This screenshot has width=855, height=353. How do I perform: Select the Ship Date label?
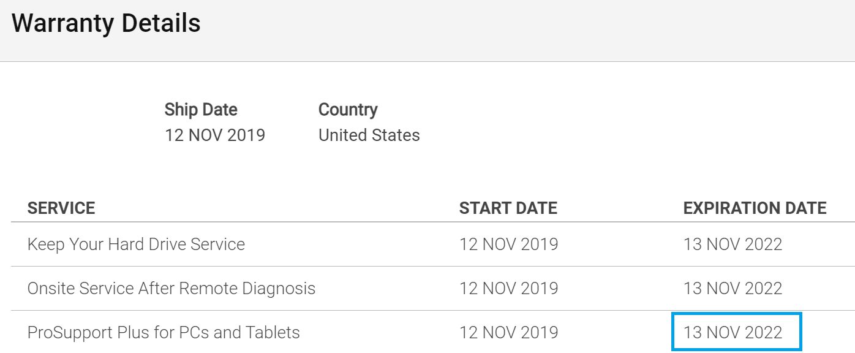(201, 110)
